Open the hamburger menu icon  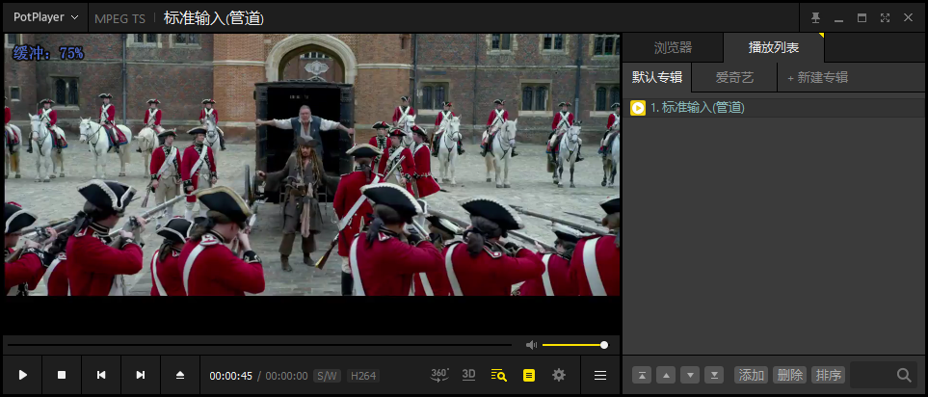pyautogui.click(x=600, y=375)
